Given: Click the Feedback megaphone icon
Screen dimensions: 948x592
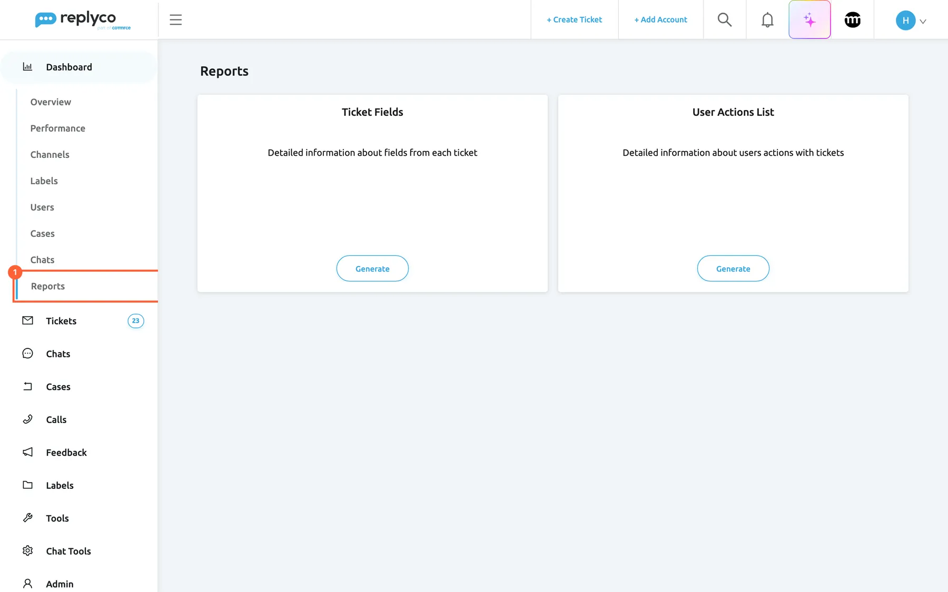Looking at the screenshot, I should (x=28, y=452).
